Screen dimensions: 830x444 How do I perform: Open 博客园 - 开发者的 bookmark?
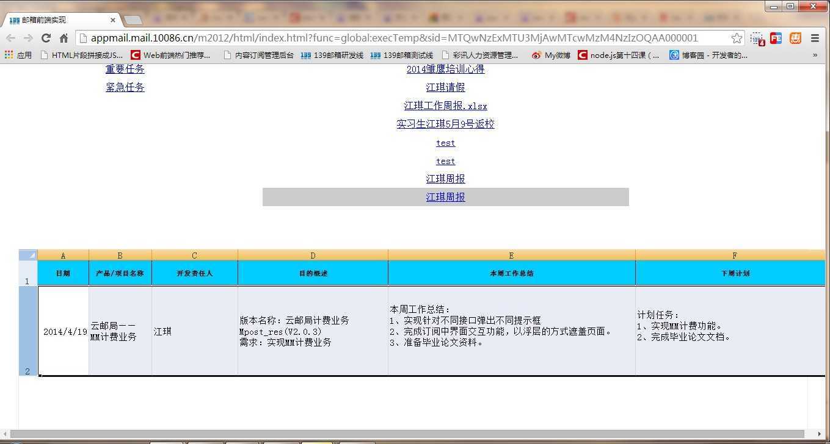(708, 55)
